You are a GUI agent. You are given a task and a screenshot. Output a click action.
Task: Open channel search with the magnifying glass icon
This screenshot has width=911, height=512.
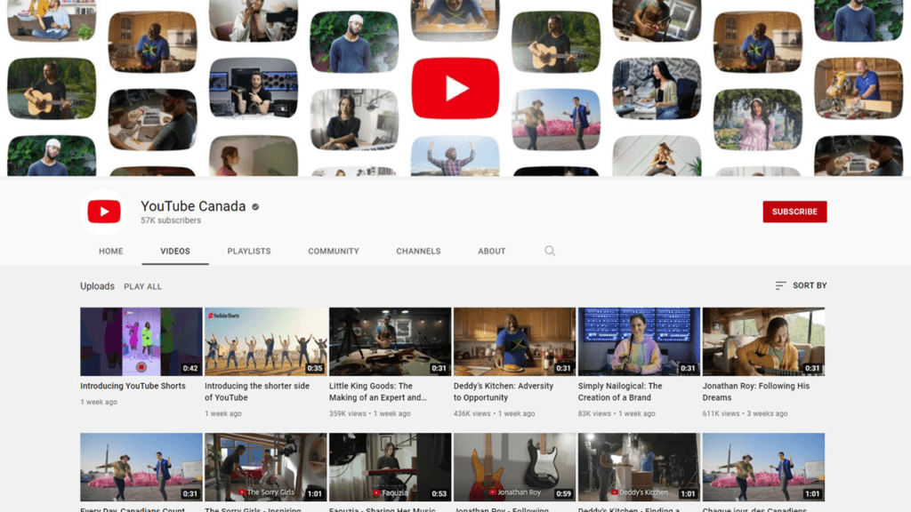(x=550, y=251)
